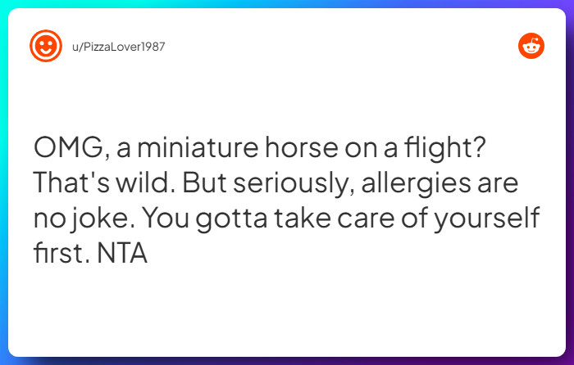574x365 pixels.
Task: Click the orange smiley avatar icon
Action: tap(46, 46)
